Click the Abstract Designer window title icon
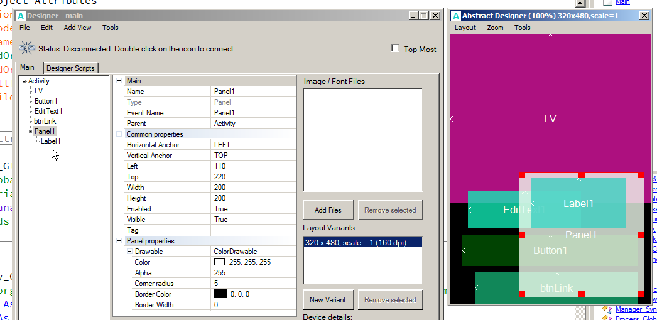 point(456,16)
